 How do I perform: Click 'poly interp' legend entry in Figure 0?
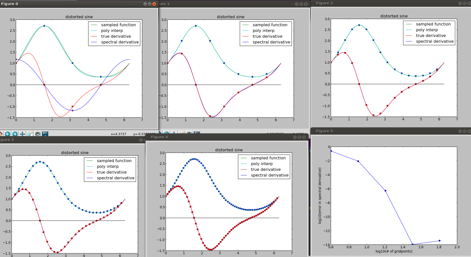tap(112, 31)
